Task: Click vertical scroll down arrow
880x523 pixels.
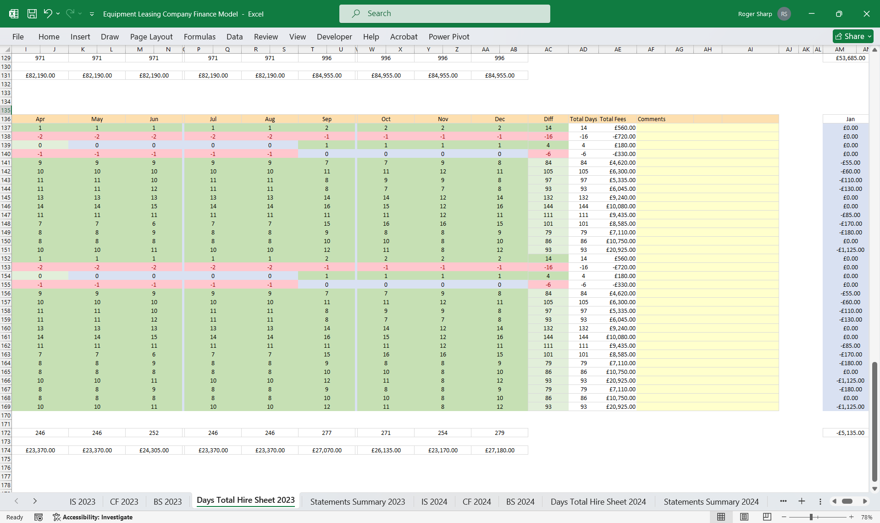Action: (x=874, y=489)
